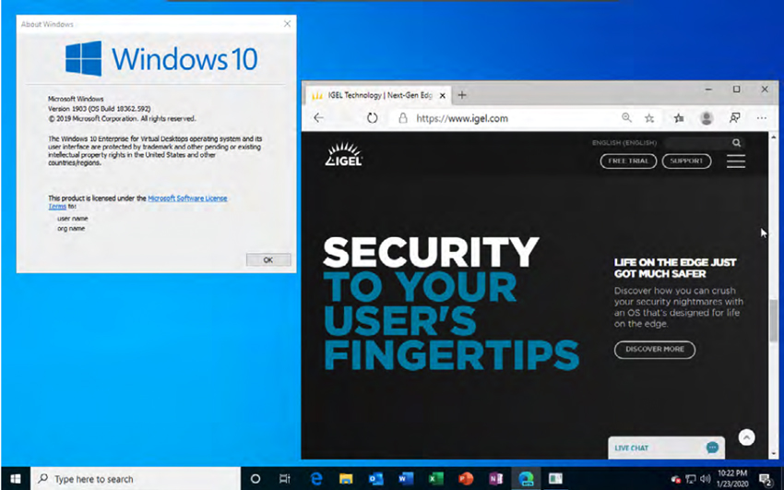Open the Favorites list icon in toolbar

point(678,118)
